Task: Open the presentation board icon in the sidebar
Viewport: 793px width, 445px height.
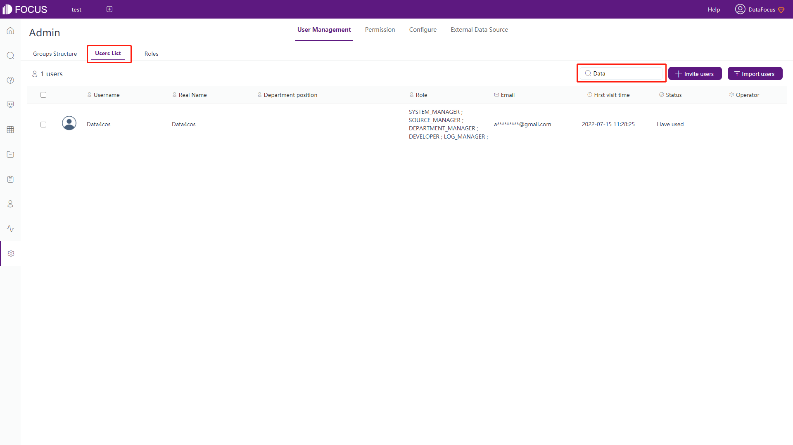Action: [10, 105]
